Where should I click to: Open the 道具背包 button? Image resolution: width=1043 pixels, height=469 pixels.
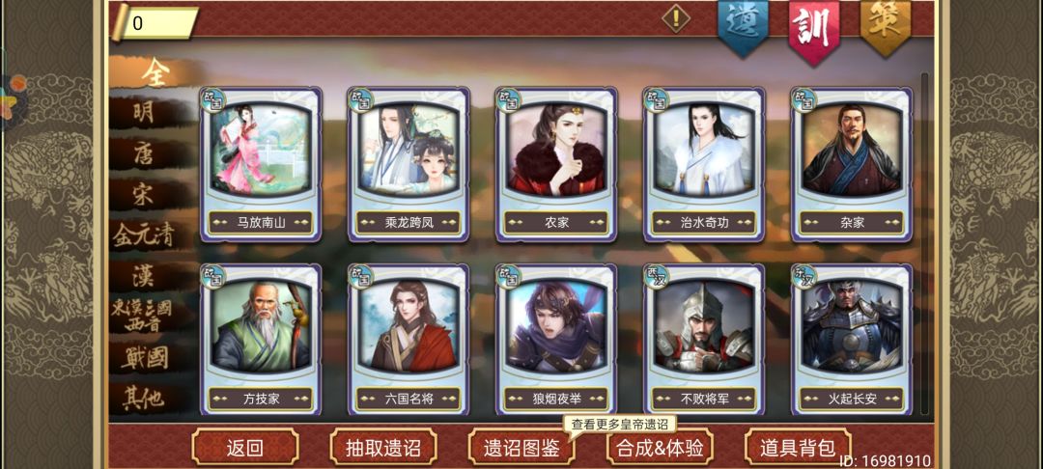tap(798, 447)
